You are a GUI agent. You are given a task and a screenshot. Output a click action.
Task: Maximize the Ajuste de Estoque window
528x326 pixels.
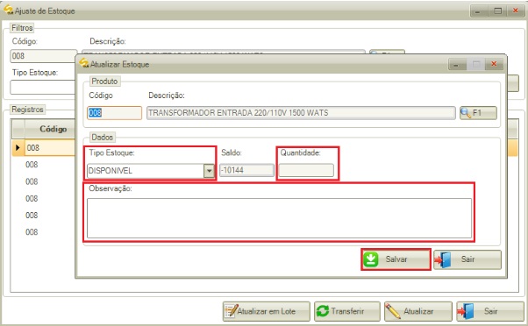pos(497,11)
